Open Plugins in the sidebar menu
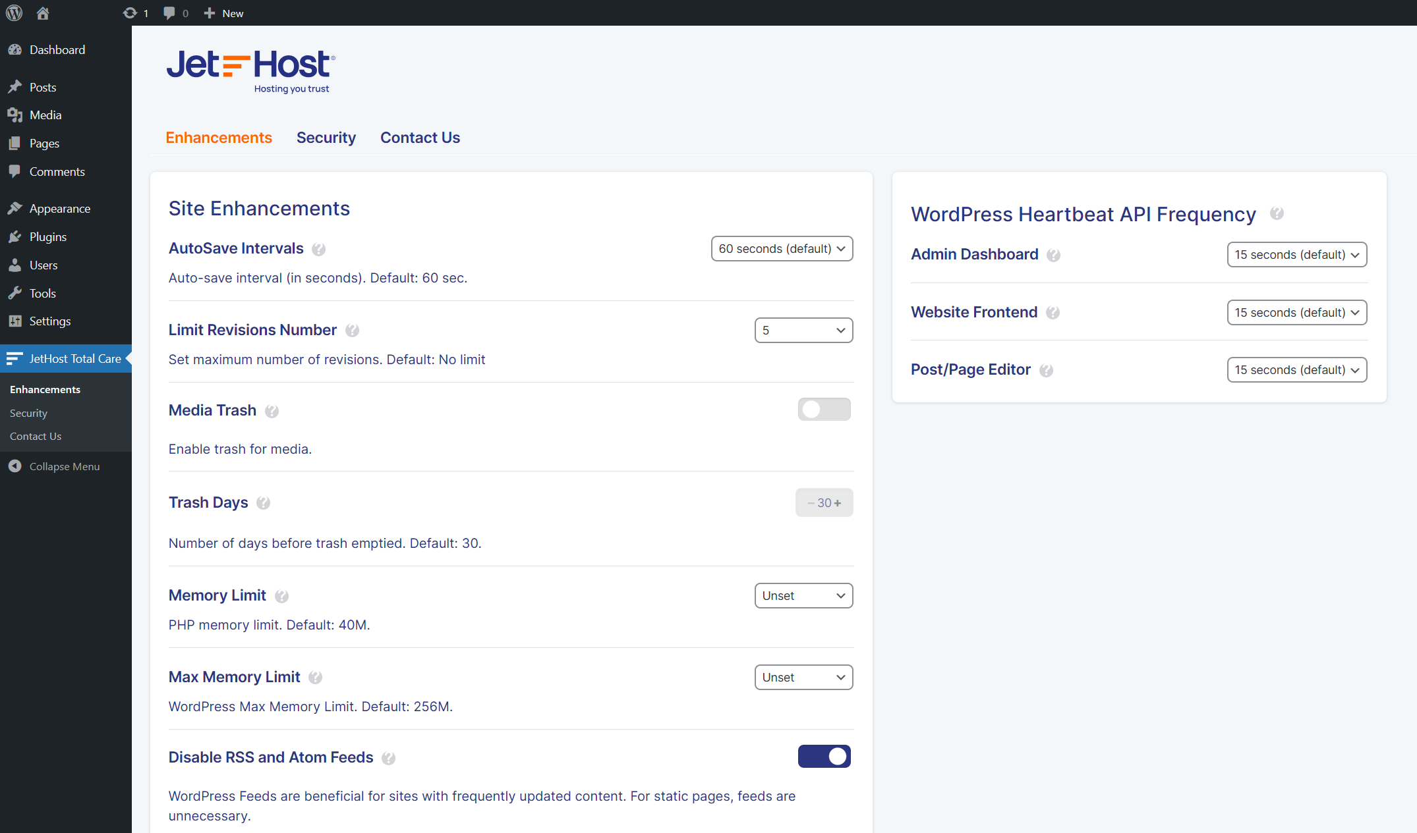 [x=47, y=237]
